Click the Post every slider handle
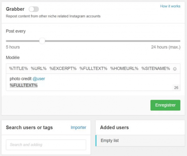The height and width of the screenshot is (156, 187). pos(42,41)
